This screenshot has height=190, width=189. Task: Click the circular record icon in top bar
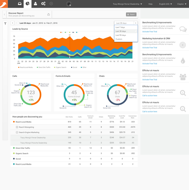pyautogui.click(x=51, y=4)
